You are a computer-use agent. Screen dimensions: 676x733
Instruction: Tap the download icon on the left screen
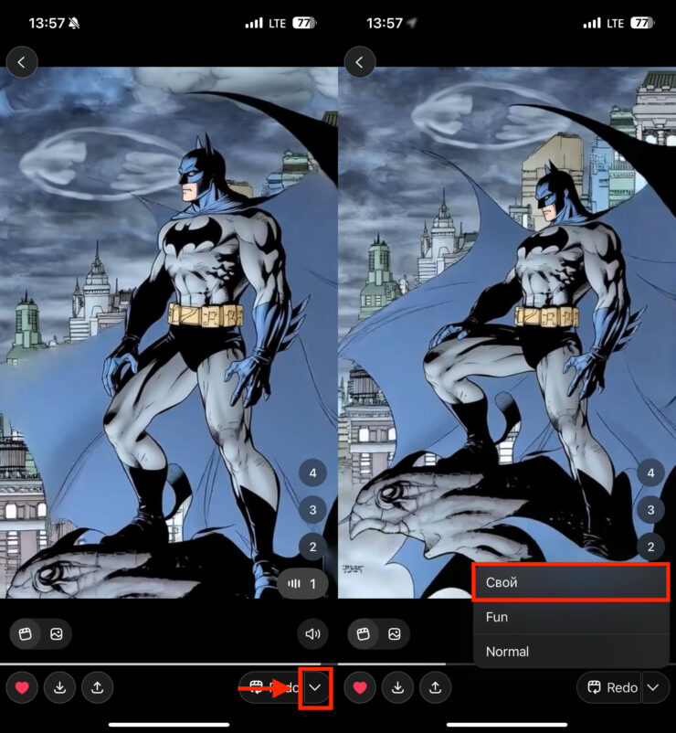click(59, 687)
